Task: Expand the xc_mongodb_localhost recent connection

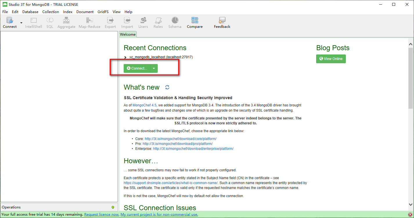Action: [x=125, y=57]
